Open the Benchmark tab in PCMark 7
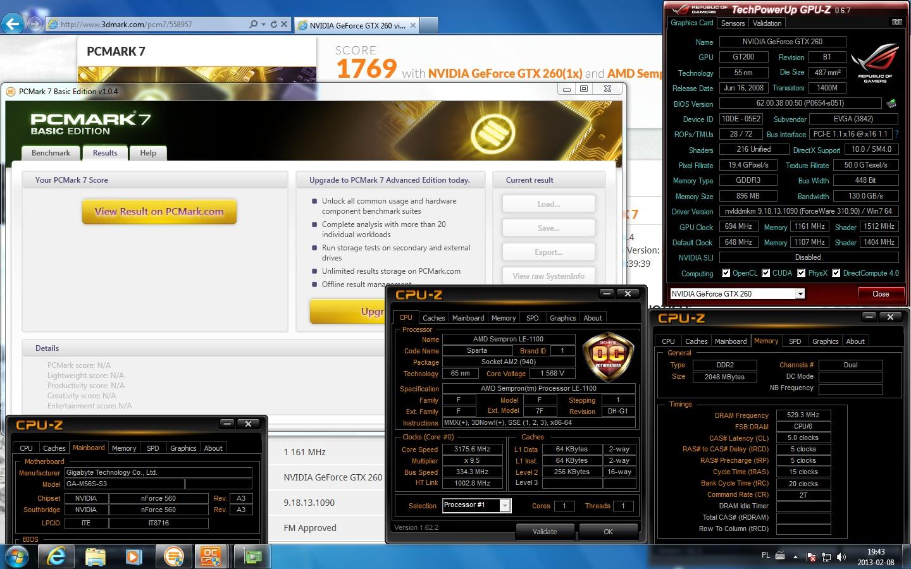 [x=51, y=153]
